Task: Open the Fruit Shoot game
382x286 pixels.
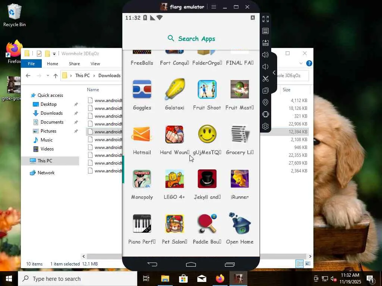Action: [x=207, y=89]
